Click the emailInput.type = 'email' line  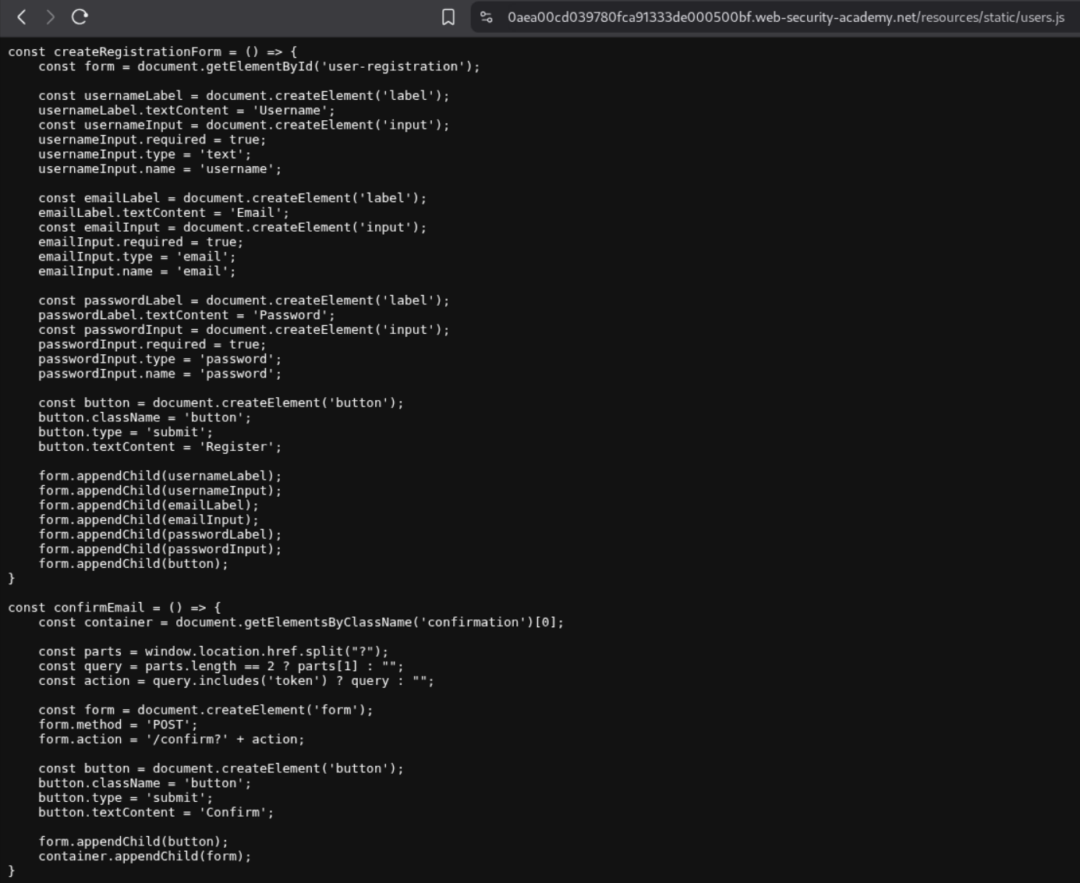pyautogui.click(x=136, y=257)
